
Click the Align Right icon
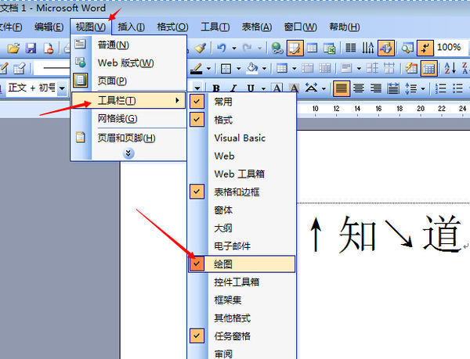click(376, 88)
